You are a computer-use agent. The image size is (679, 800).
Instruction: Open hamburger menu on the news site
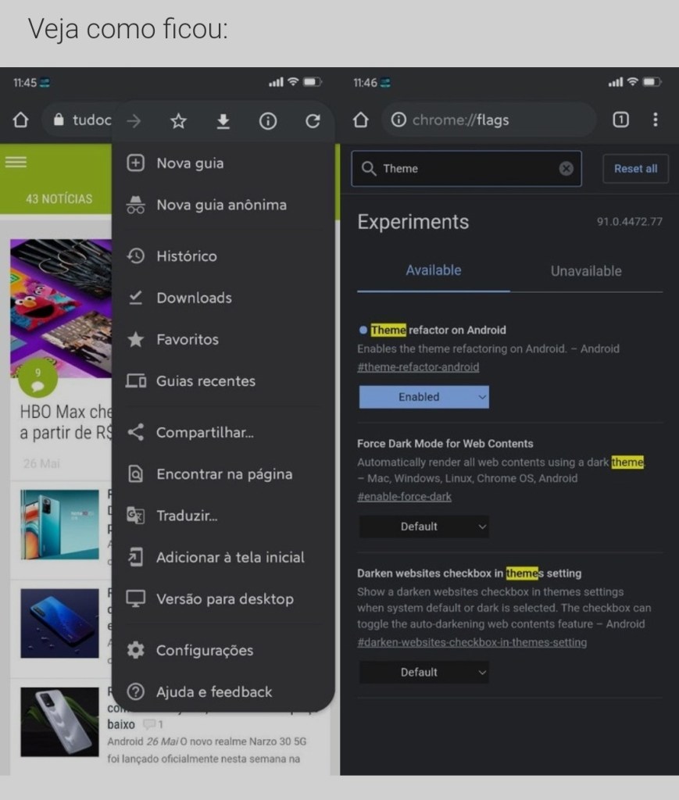16,162
